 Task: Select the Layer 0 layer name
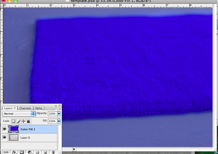click(x=25, y=138)
